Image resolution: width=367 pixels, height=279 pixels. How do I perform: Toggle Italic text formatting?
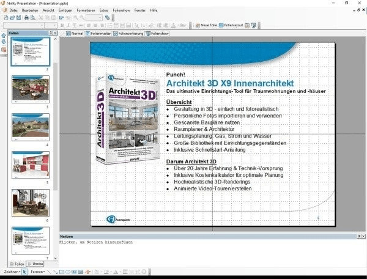(69, 25)
